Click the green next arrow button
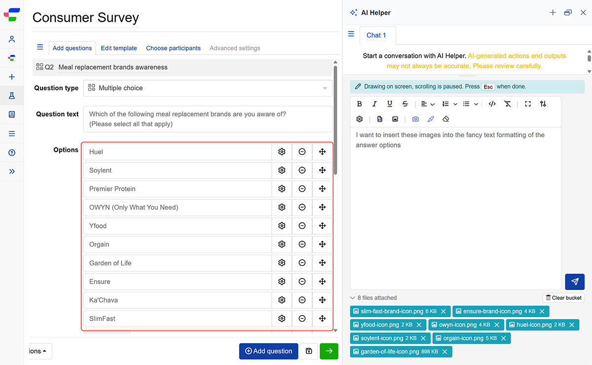Viewport: 592px width, 365px height. (329, 351)
